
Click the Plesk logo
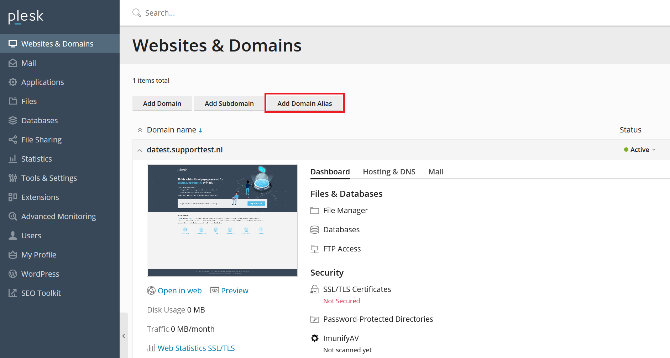click(26, 16)
